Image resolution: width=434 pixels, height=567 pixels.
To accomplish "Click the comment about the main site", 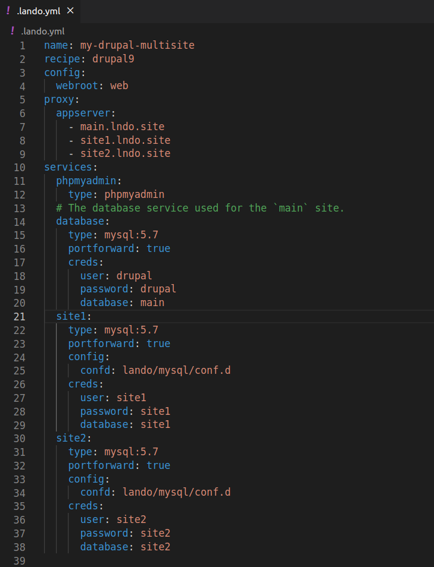I will [200, 208].
